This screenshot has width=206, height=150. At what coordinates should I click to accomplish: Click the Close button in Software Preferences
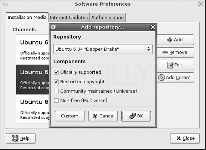click(185, 138)
